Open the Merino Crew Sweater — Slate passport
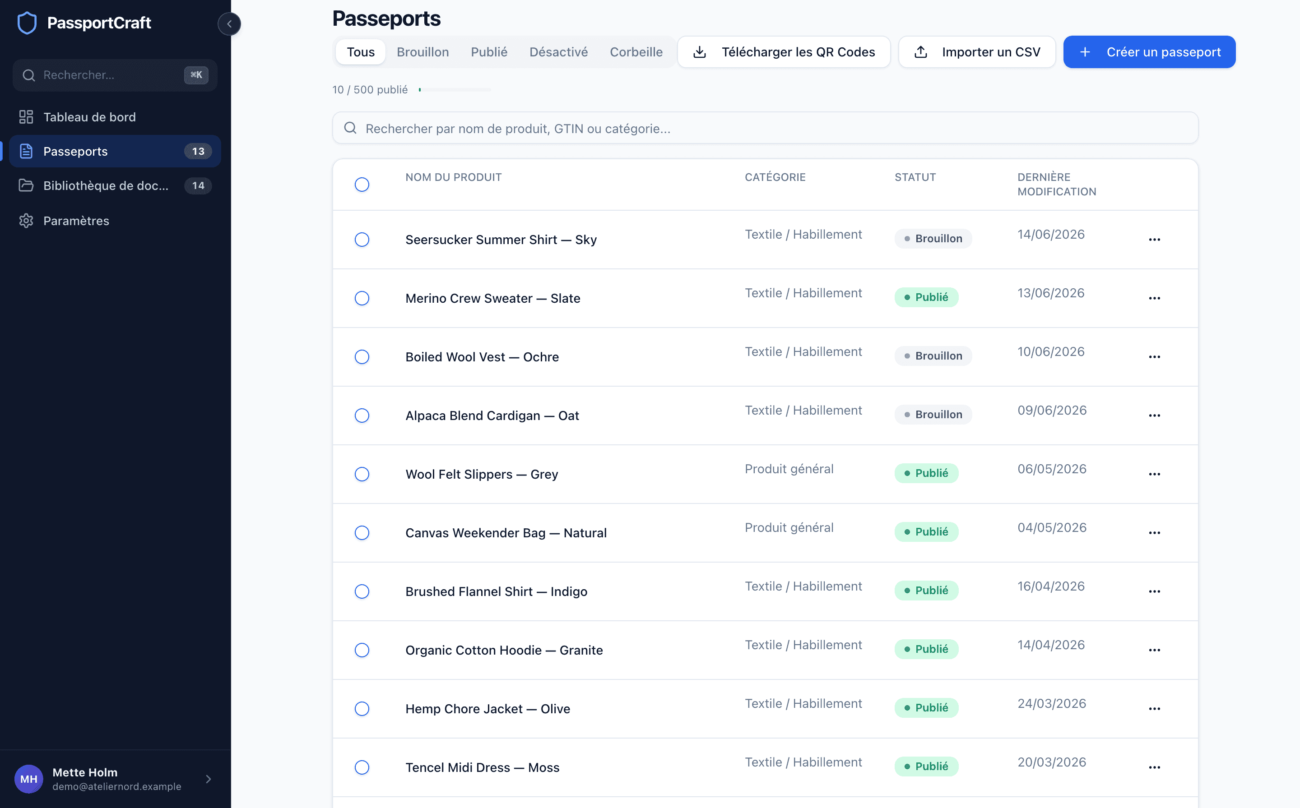Viewport: 1300px width, 808px height. click(x=493, y=298)
